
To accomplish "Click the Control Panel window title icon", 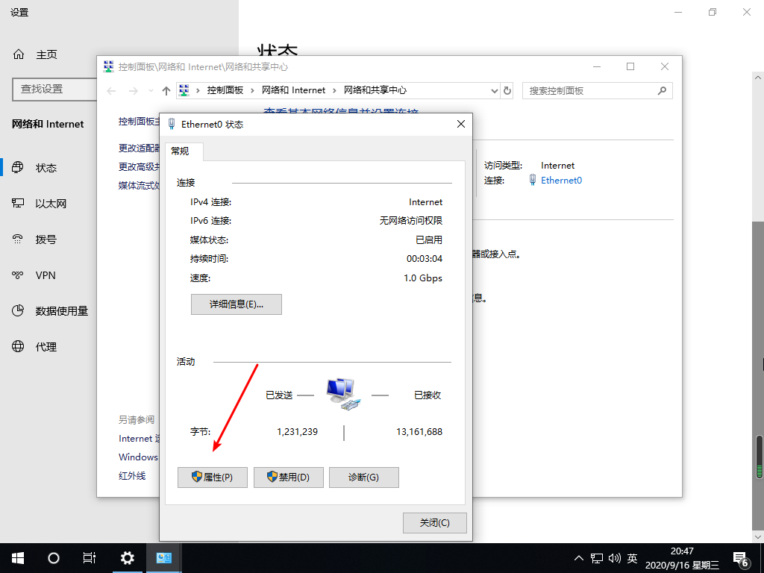I will pyautogui.click(x=109, y=66).
